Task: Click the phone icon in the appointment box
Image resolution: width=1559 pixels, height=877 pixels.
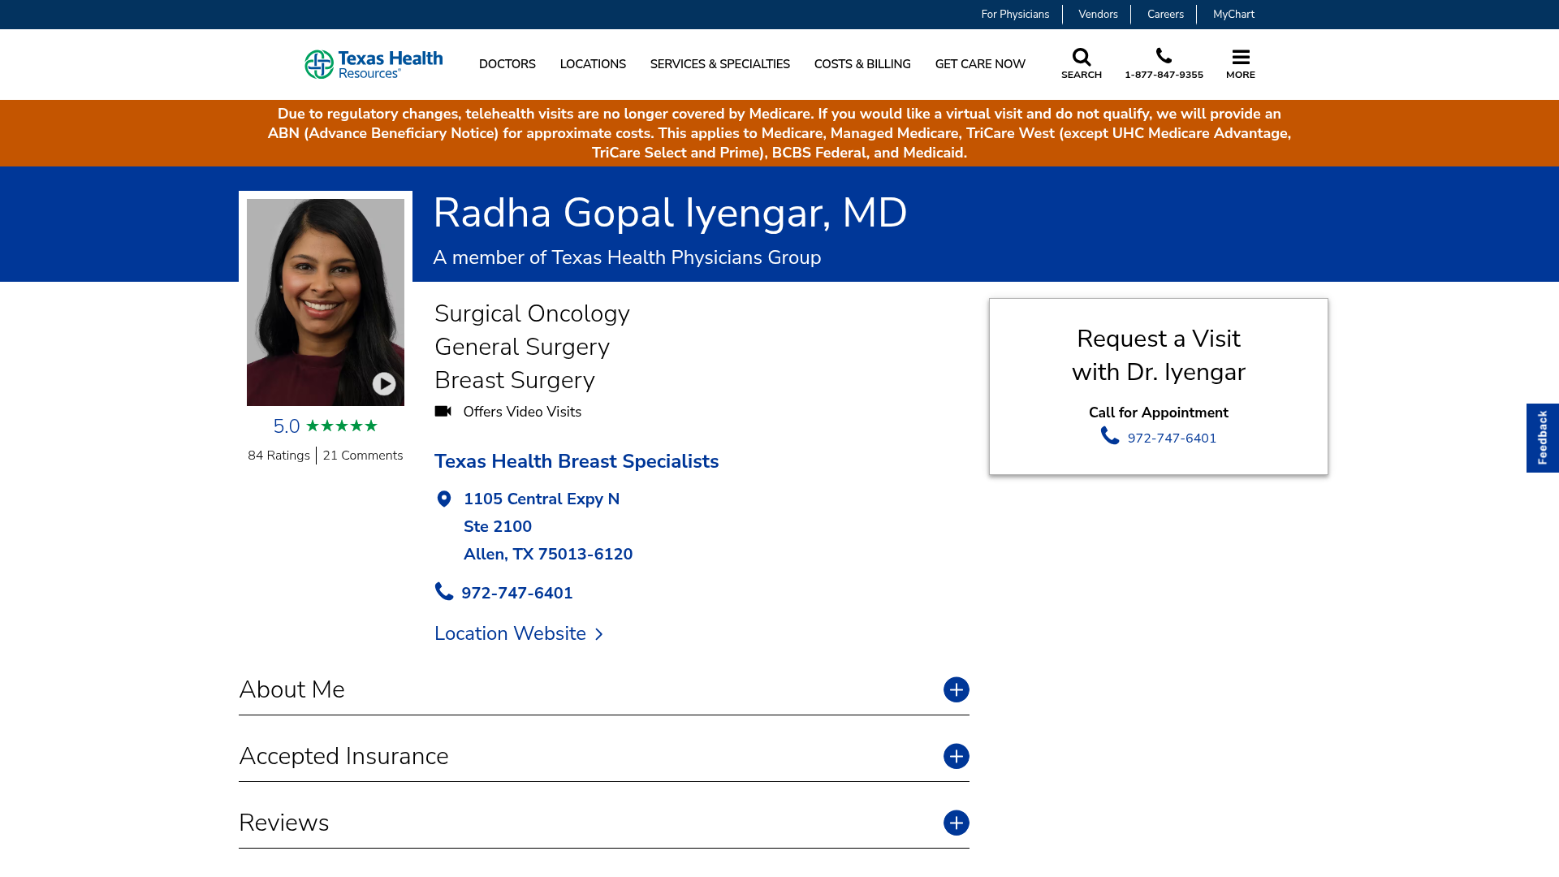Action: (1108, 437)
